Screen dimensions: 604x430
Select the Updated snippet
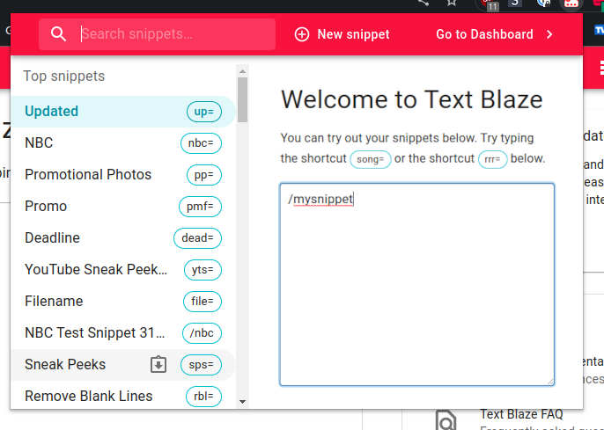pyautogui.click(x=123, y=112)
